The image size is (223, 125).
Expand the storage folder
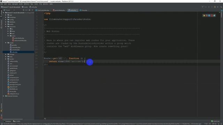pos(6,54)
